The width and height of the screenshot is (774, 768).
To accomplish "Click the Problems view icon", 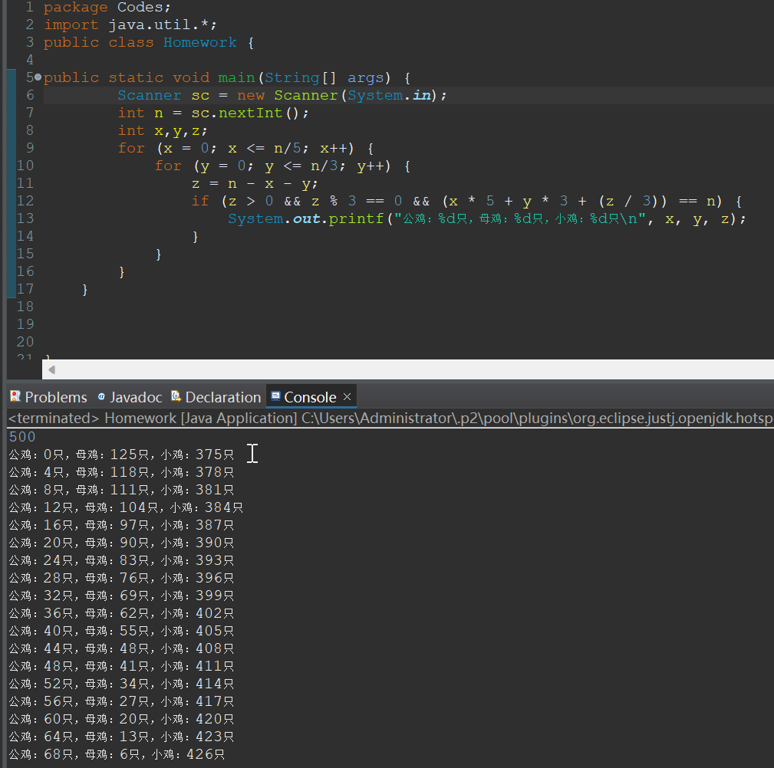I will pyautogui.click(x=15, y=396).
